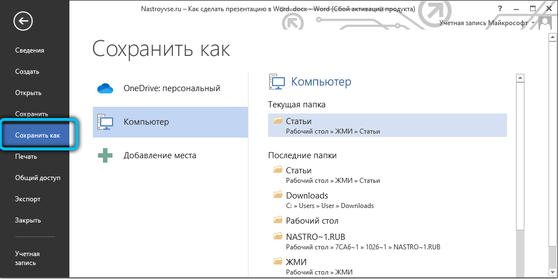The height and width of the screenshot is (279, 558).
Task: Select Общий доступ in the sidebar
Action: pyautogui.click(x=37, y=178)
